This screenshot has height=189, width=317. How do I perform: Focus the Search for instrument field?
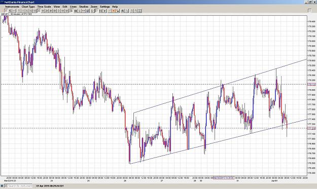(18, 185)
